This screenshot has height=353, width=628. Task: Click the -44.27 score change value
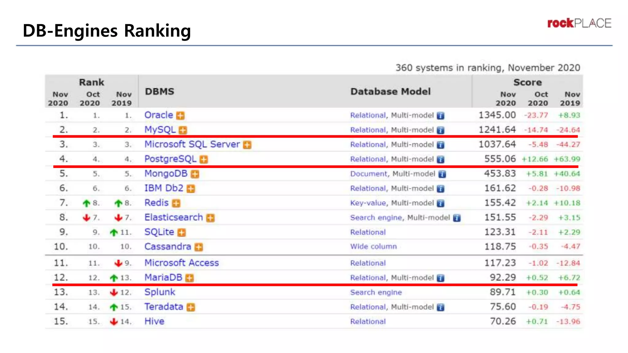click(x=568, y=144)
